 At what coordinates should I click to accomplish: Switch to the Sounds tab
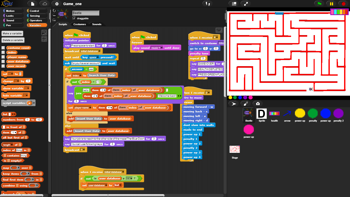pyautogui.click(x=96, y=24)
